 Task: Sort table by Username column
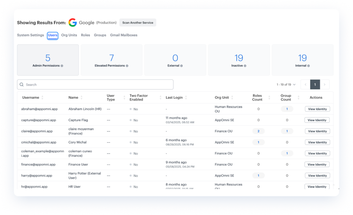(42, 98)
